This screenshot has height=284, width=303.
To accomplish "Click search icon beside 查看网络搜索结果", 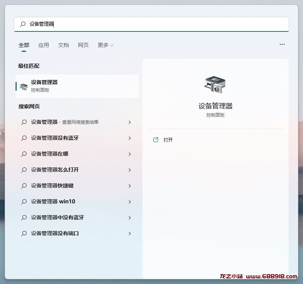I will pyautogui.click(x=24, y=122).
